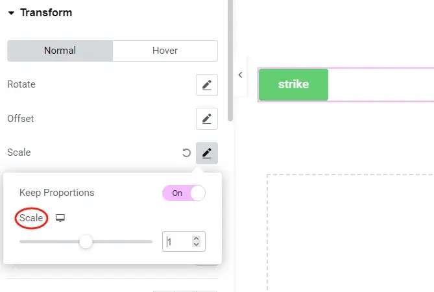Viewport: 434px width, 292px height.
Task: Click the Scale slider handle
Action: (85, 242)
